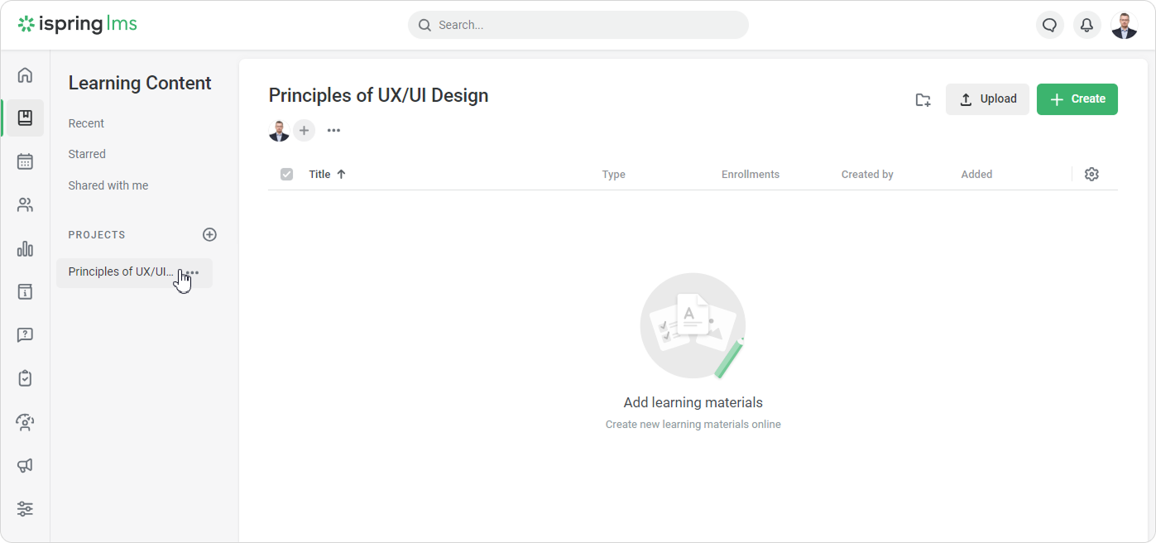Open options for the Principles of UX/UI project
Viewport: 1156px width, 543px height.
coord(192,271)
